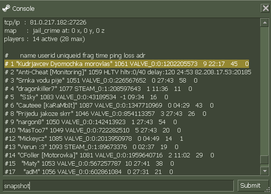Click the MasToo7 player line
The width and height of the screenshot is (271, 194).
pyautogui.click(x=93, y=130)
